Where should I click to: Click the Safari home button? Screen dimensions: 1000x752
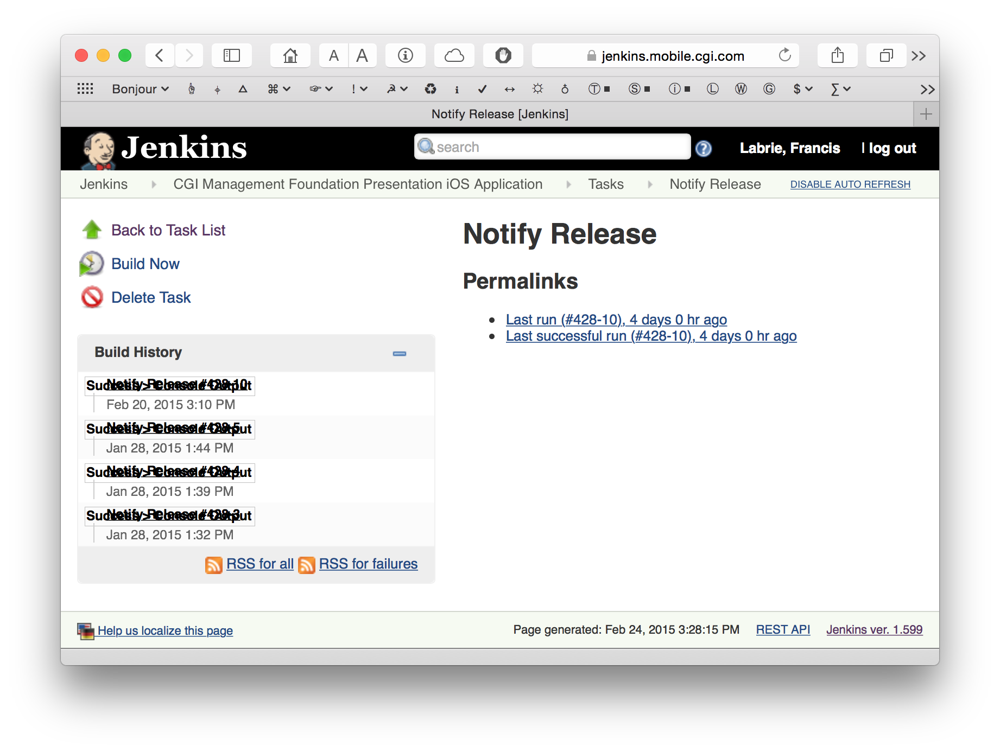point(290,56)
